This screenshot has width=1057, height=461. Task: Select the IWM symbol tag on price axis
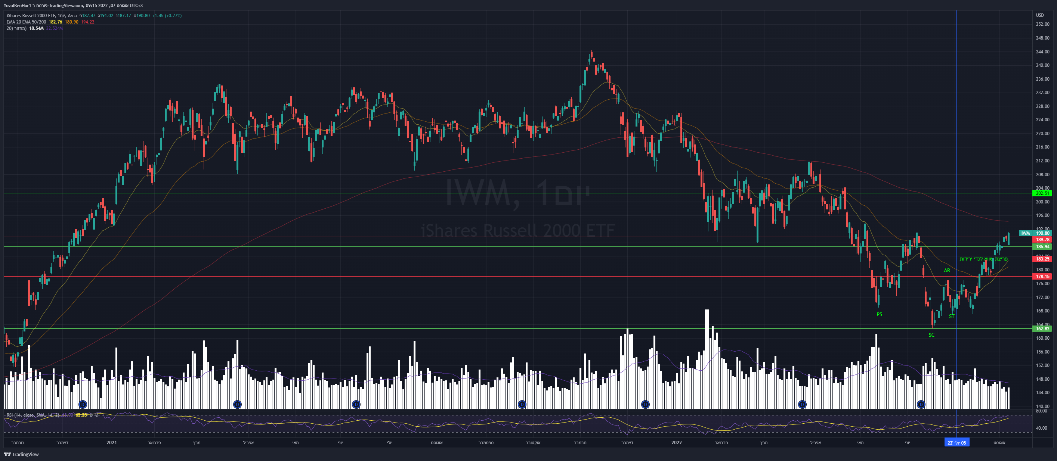tap(1025, 233)
